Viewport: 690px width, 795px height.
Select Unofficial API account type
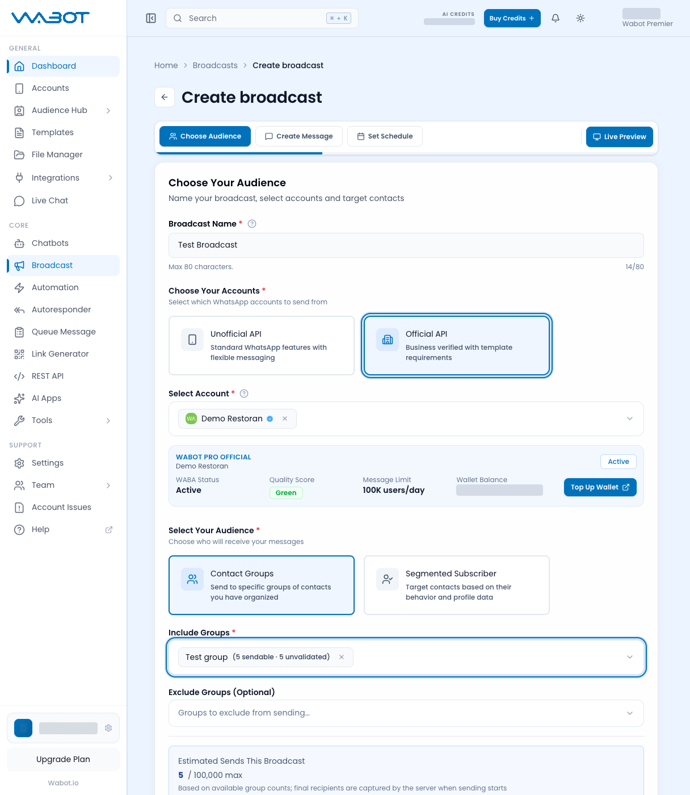(262, 345)
